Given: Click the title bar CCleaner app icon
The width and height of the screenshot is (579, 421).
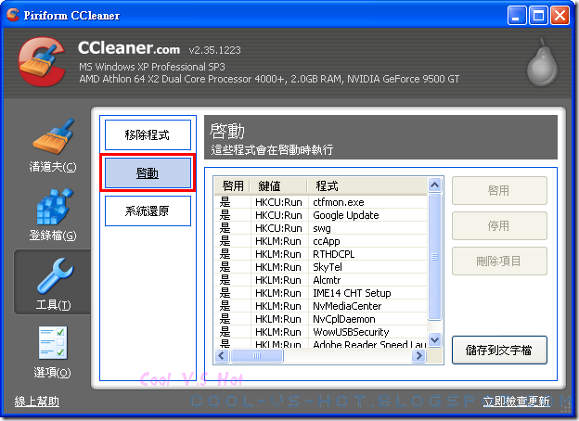Looking at the screenshot, I should pos(13,15).
